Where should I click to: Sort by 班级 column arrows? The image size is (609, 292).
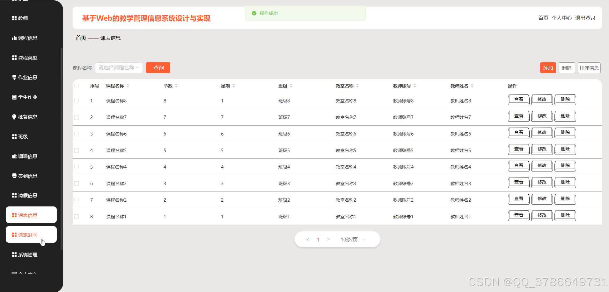(x=291, y=86)
